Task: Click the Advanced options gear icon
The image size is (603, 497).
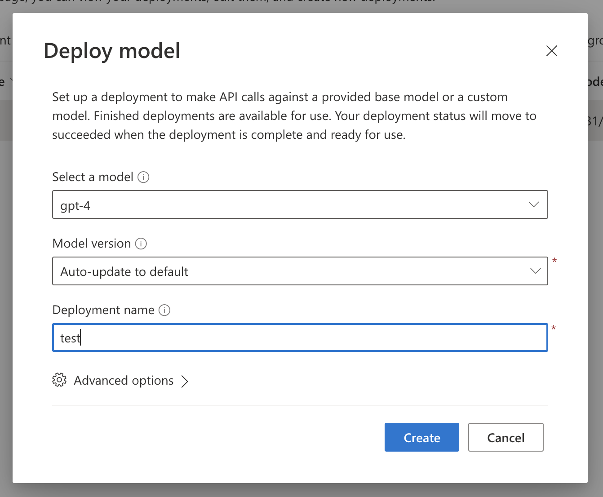Action: tap(59, 380)
